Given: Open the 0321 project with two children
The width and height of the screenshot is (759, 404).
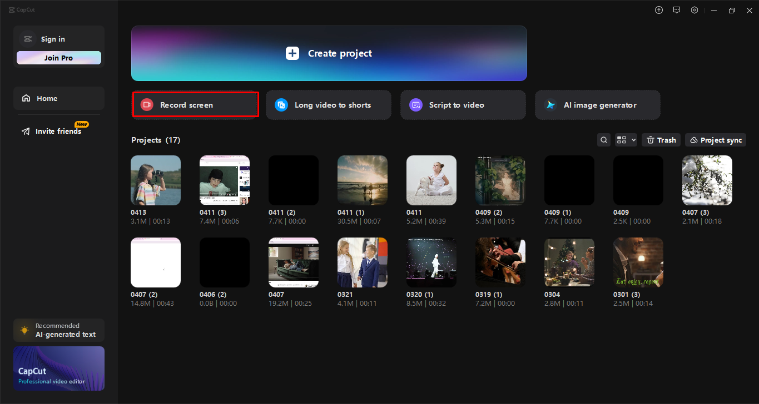Looking at the screenshot, I should pyautogui.click(x=363, y=262).
